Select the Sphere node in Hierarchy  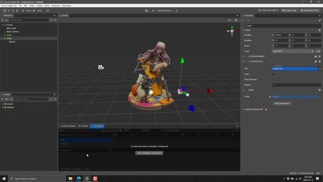point(12,41)
